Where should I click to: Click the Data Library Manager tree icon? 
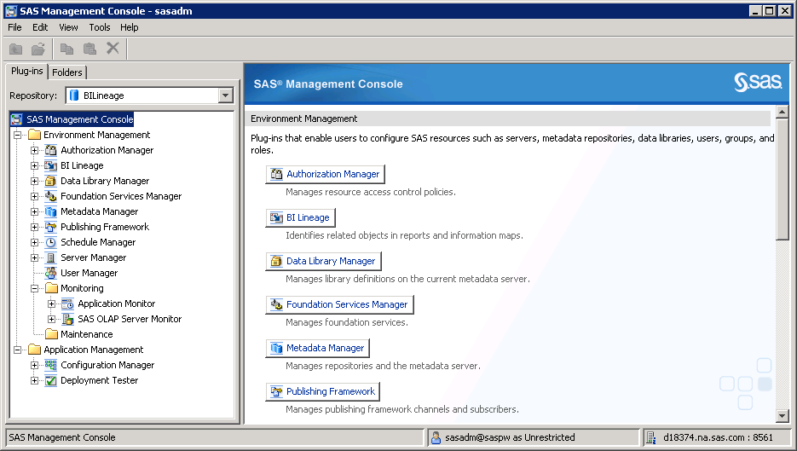(x=51, y=181)
